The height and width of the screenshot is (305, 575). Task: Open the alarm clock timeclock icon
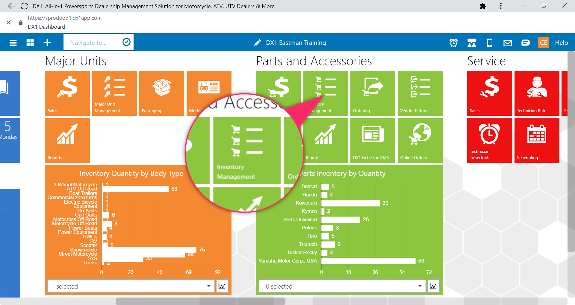click(453, 43)
